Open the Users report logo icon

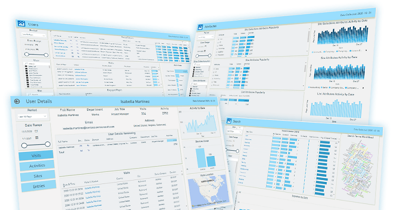(22, 23)
